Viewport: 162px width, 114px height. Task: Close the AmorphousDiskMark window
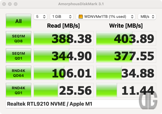4,4
